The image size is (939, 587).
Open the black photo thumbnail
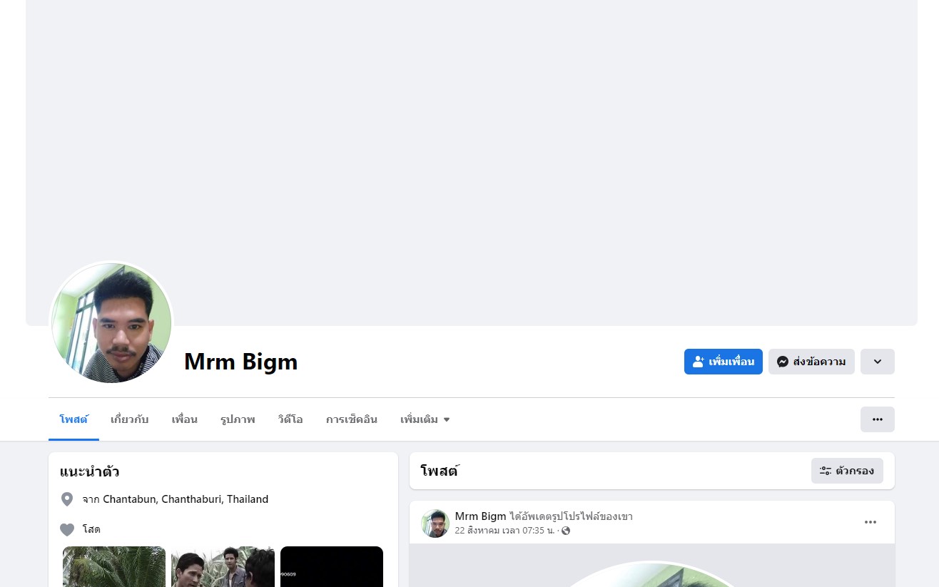tap(332, 567)
